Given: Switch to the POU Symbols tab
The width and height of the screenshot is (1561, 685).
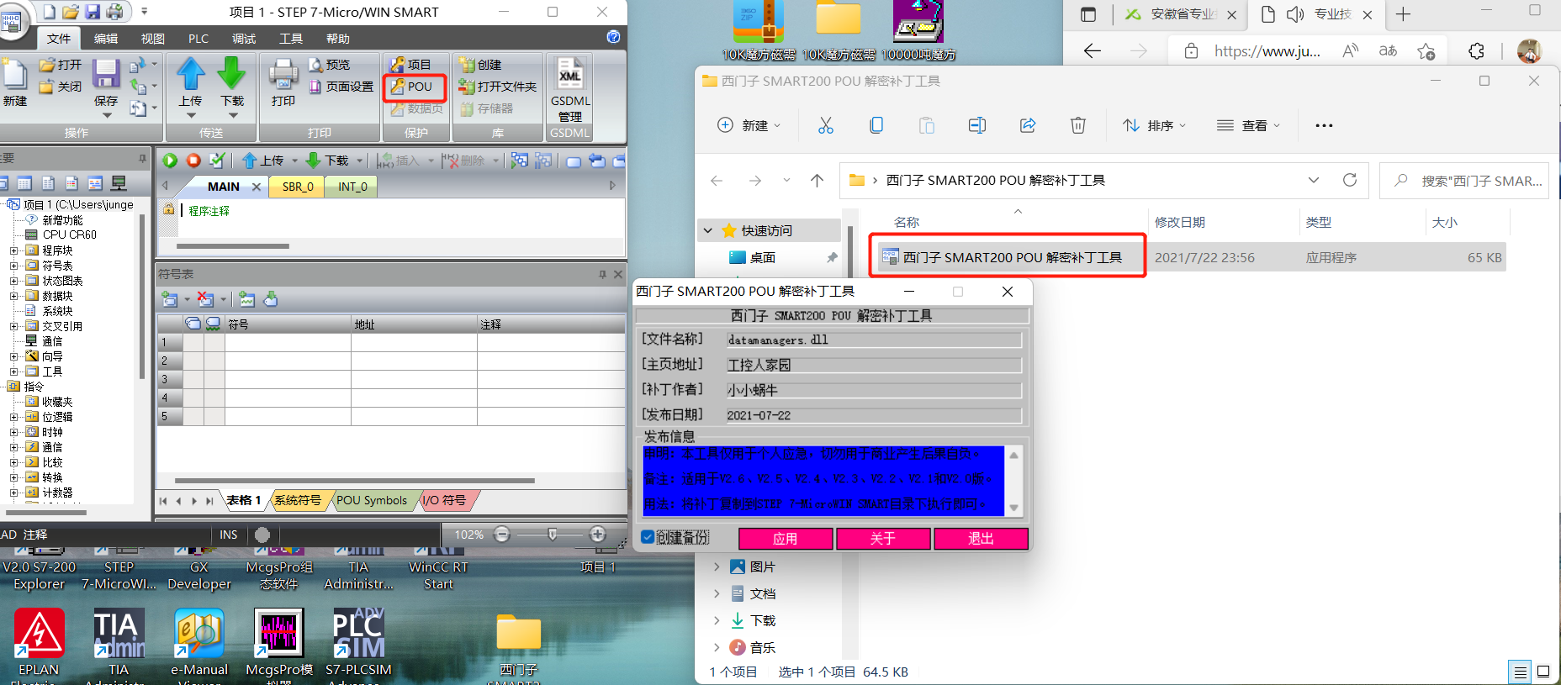Looking at the screenshot, I should [371, 500].
